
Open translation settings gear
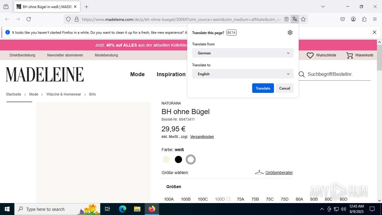pos(290,33)
